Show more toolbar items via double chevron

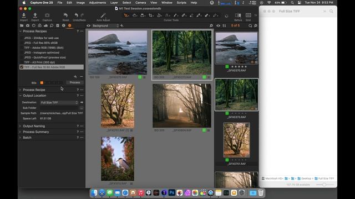pyautogui.click(x=256, y=15)
